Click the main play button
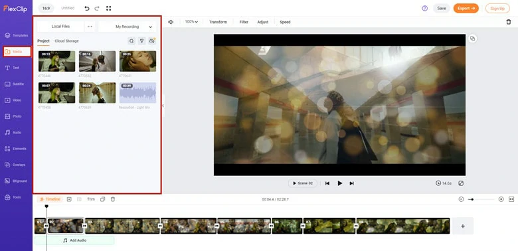The width and height of the screenshot is (518, 251). pyautogui.click(x=339, y=183)
